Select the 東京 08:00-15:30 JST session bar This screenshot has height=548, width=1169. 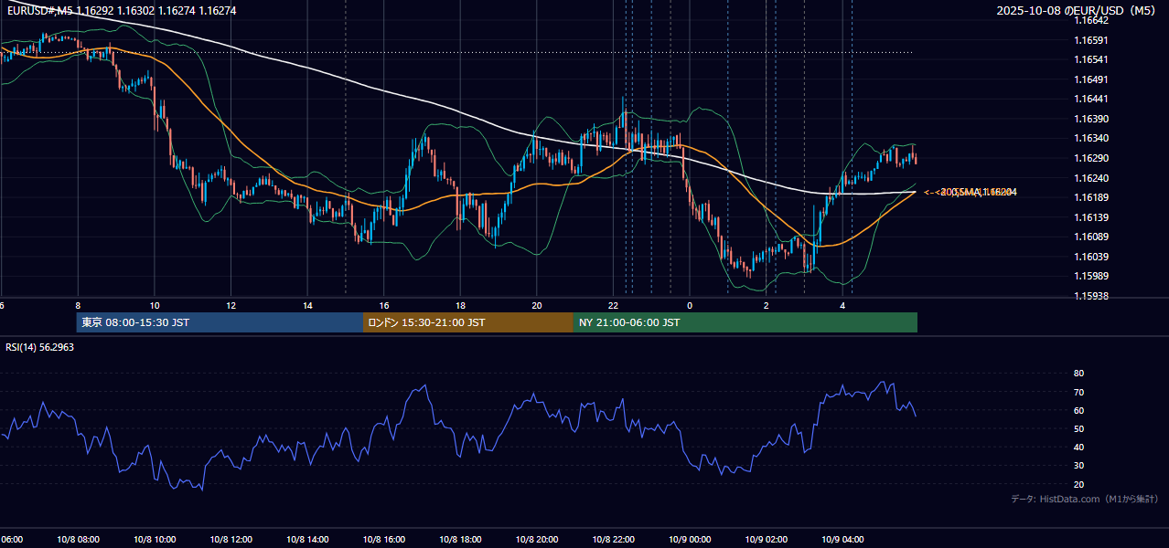220,322
